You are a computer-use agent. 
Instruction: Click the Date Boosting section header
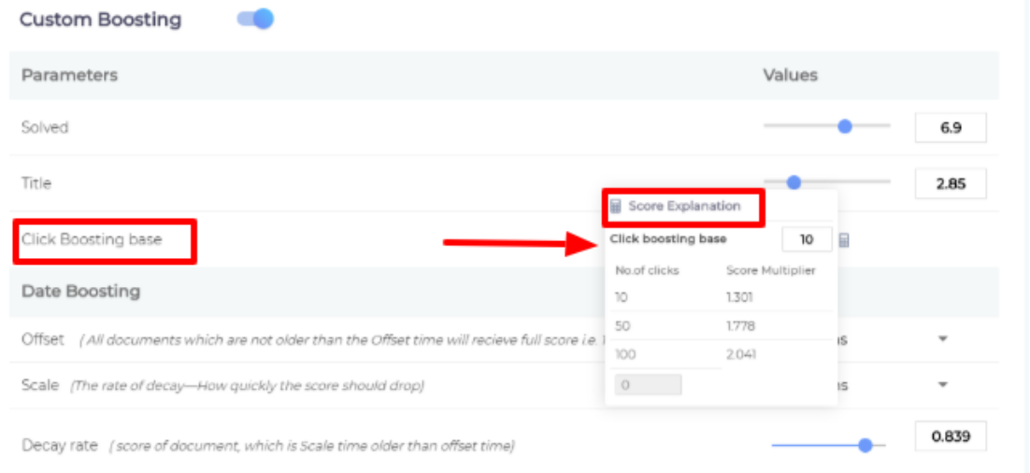(80, 291)
